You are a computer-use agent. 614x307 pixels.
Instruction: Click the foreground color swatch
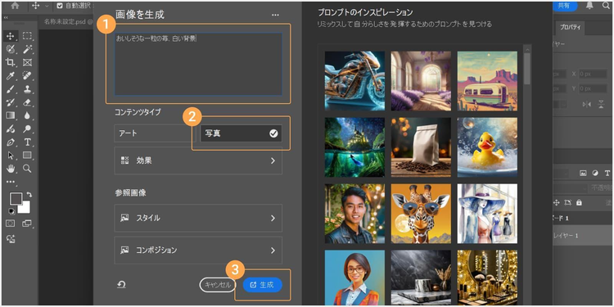(16, 198)
